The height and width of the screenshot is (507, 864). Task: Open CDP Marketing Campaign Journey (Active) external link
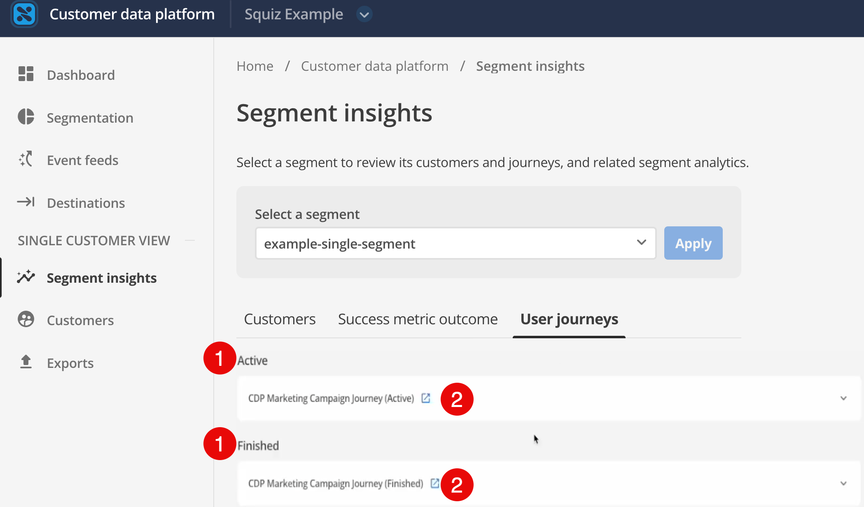tap(426, 398)
